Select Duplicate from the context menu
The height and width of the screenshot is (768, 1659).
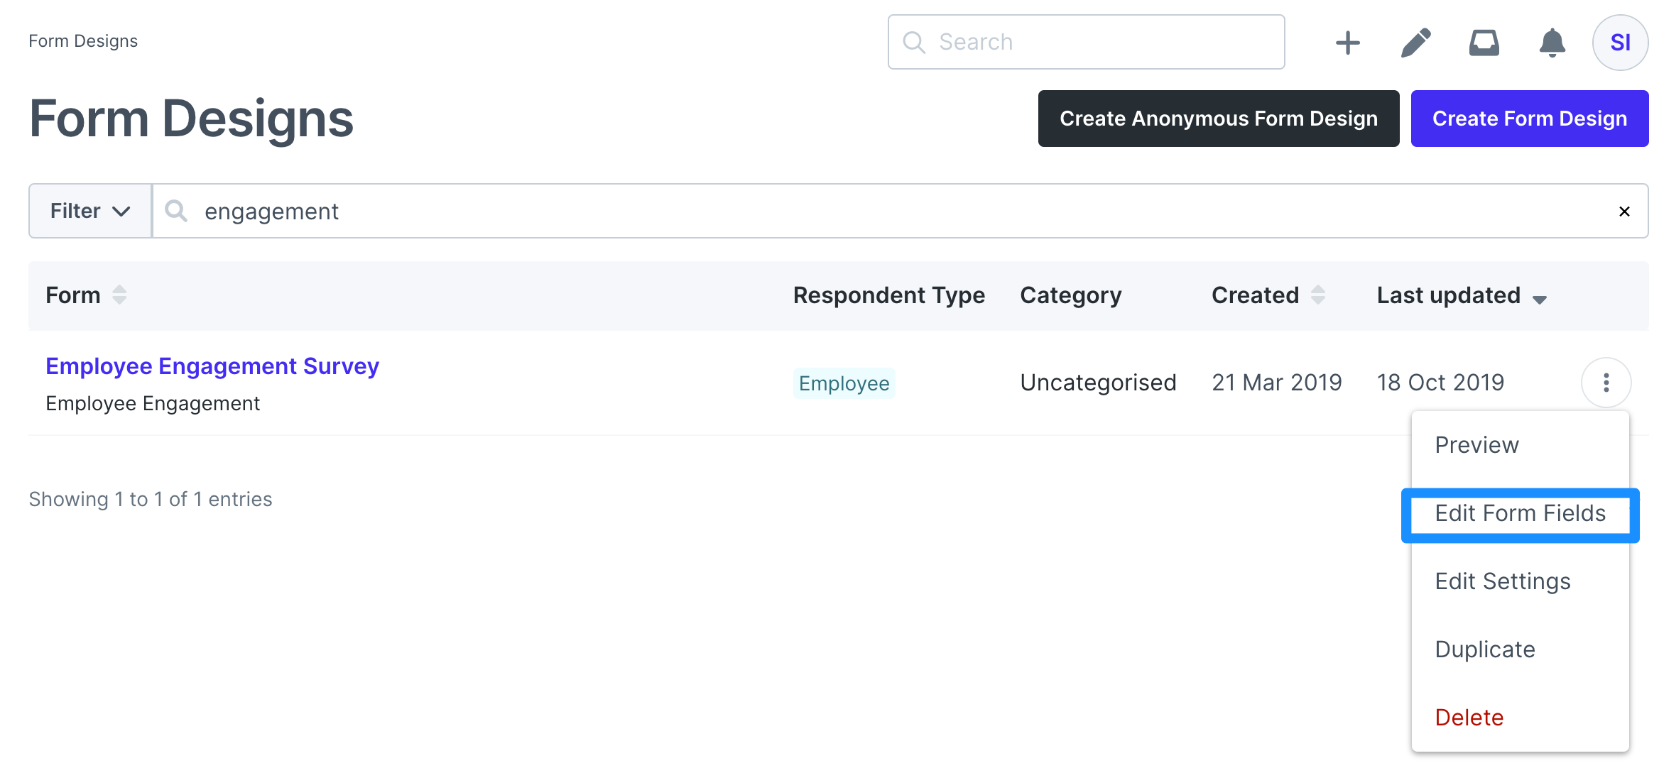point(1520,649)
